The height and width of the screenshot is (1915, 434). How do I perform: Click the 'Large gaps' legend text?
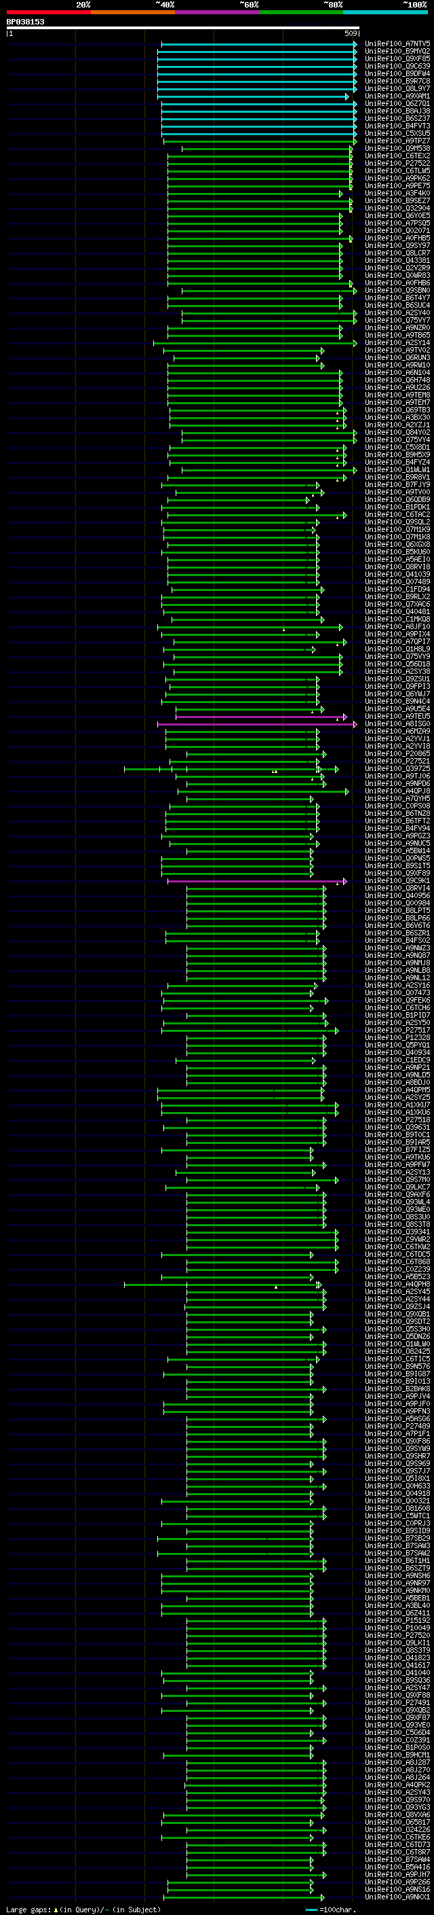[x=29, y=1910]
